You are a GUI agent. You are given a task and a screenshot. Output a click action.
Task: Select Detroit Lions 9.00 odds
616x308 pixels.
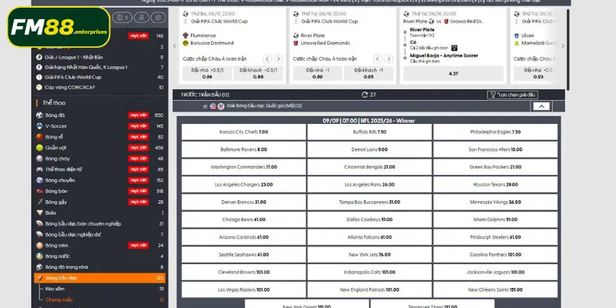pos(370,149)
